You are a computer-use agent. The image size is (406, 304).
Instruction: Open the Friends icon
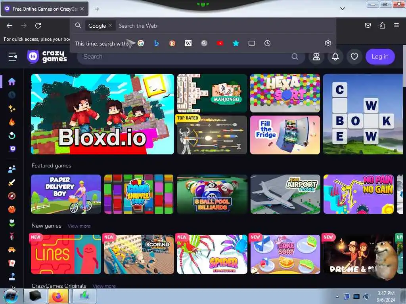pos(316,57)
